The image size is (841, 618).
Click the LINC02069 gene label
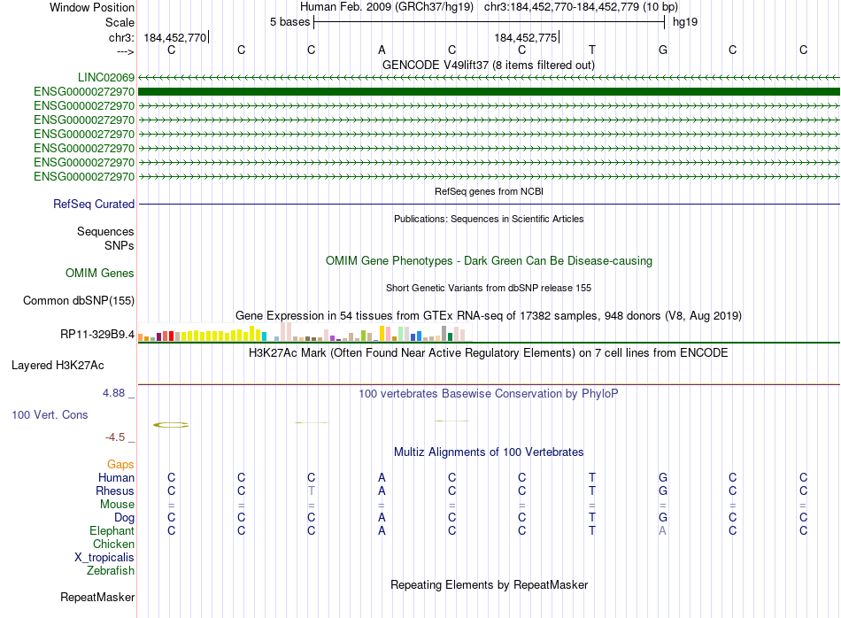tap(105, 77)
